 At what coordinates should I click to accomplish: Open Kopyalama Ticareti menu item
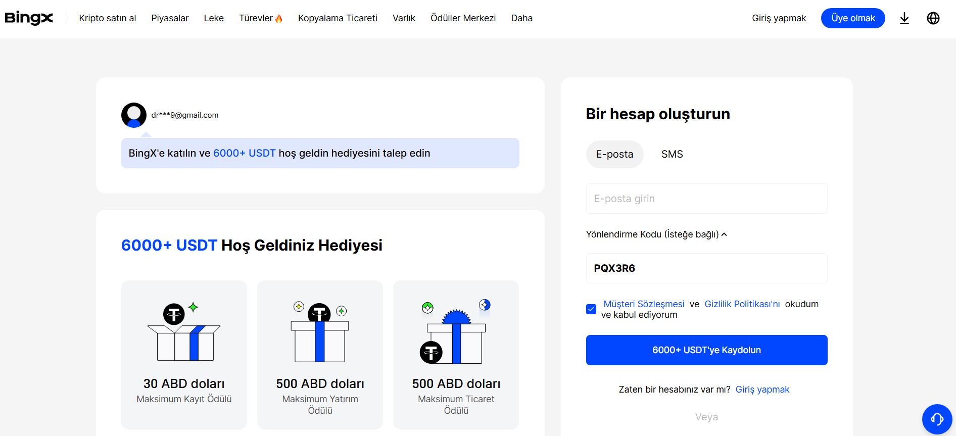click(338, 18)
